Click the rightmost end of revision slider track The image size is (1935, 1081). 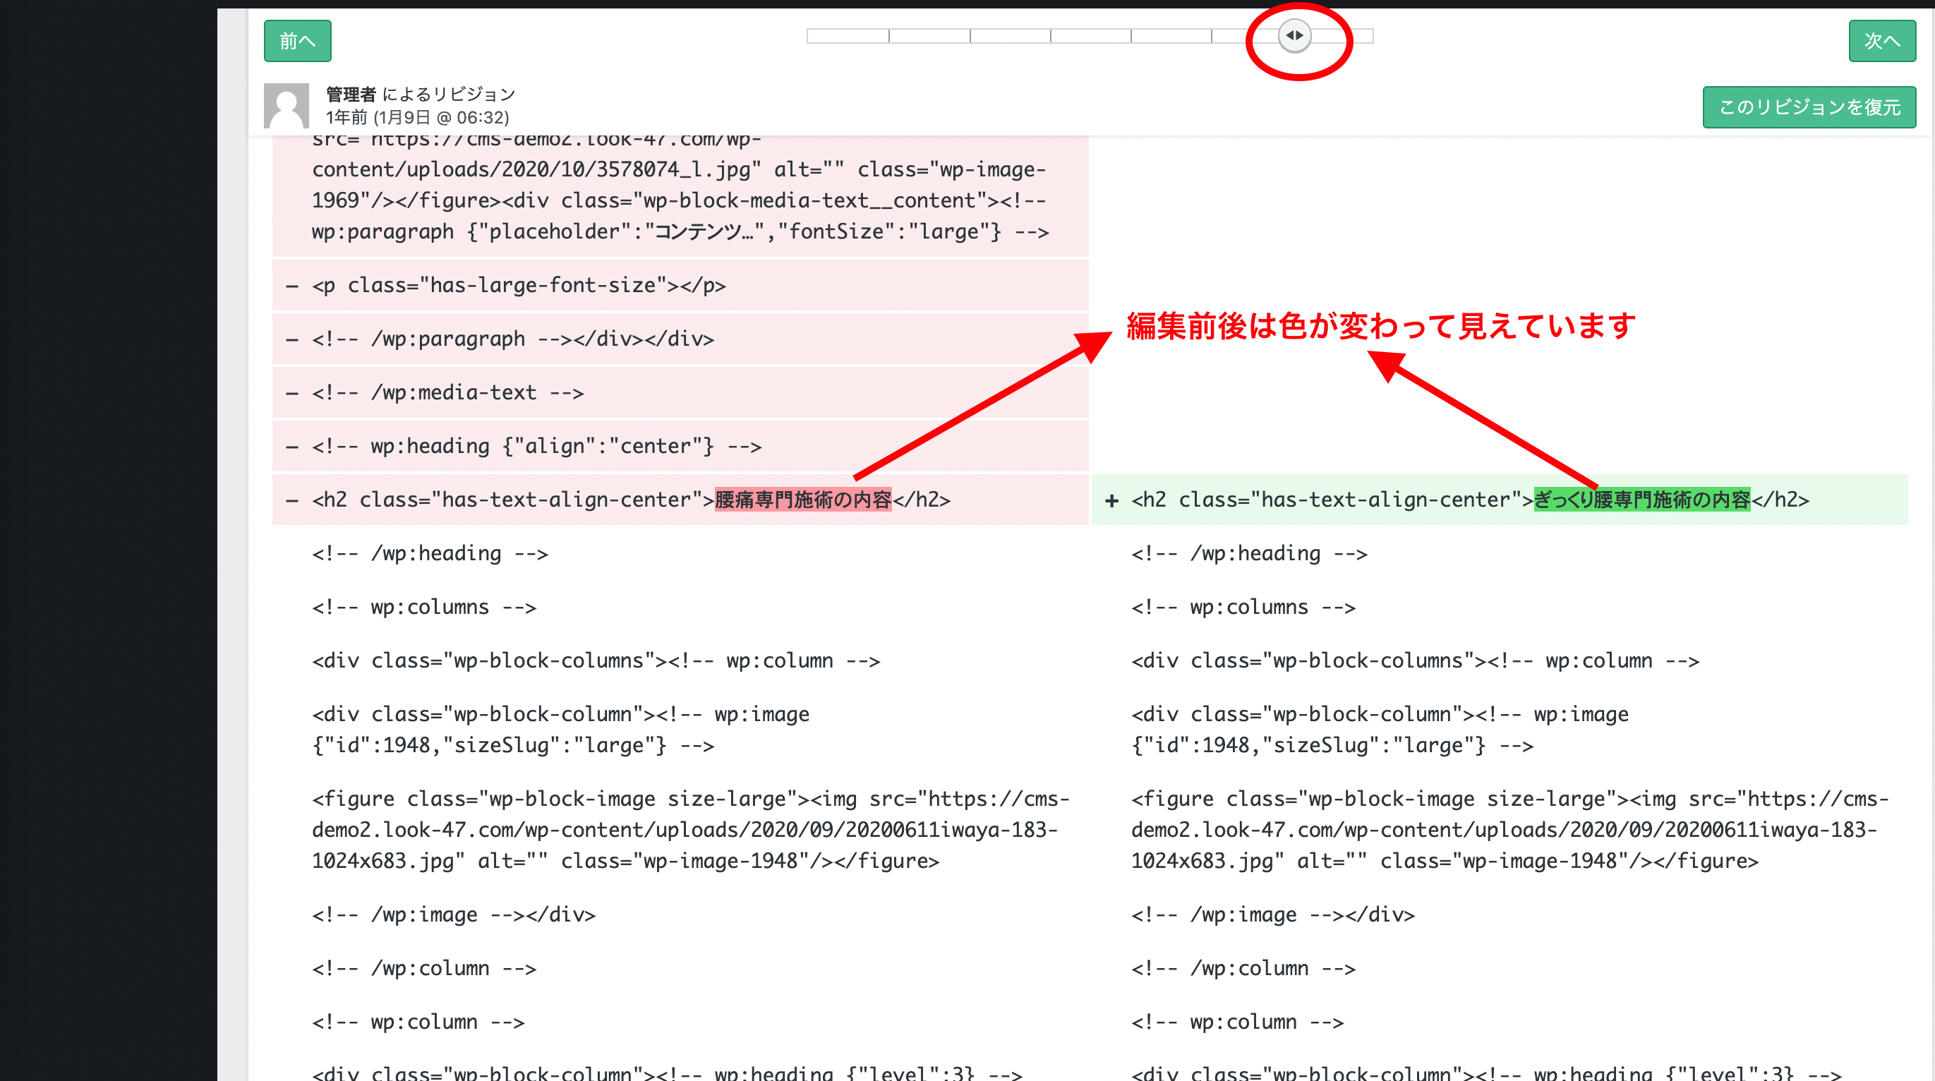[1372, 36]
